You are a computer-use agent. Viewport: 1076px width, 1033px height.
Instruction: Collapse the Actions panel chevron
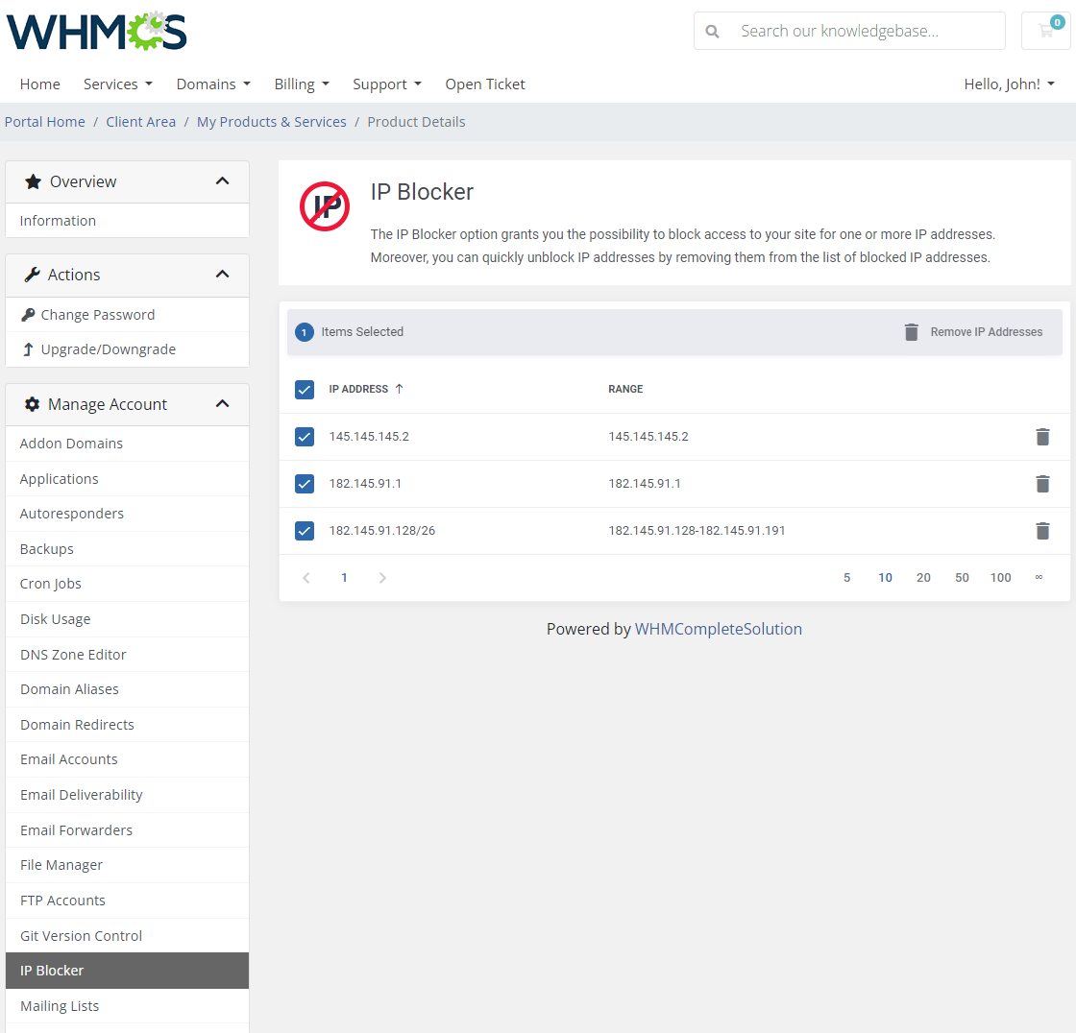click(x=222, y=275)
